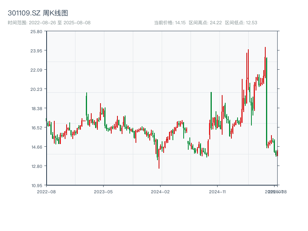Click the lowest red candle near 12.53
Screen dimensions: 308x231
click(159, 159)
